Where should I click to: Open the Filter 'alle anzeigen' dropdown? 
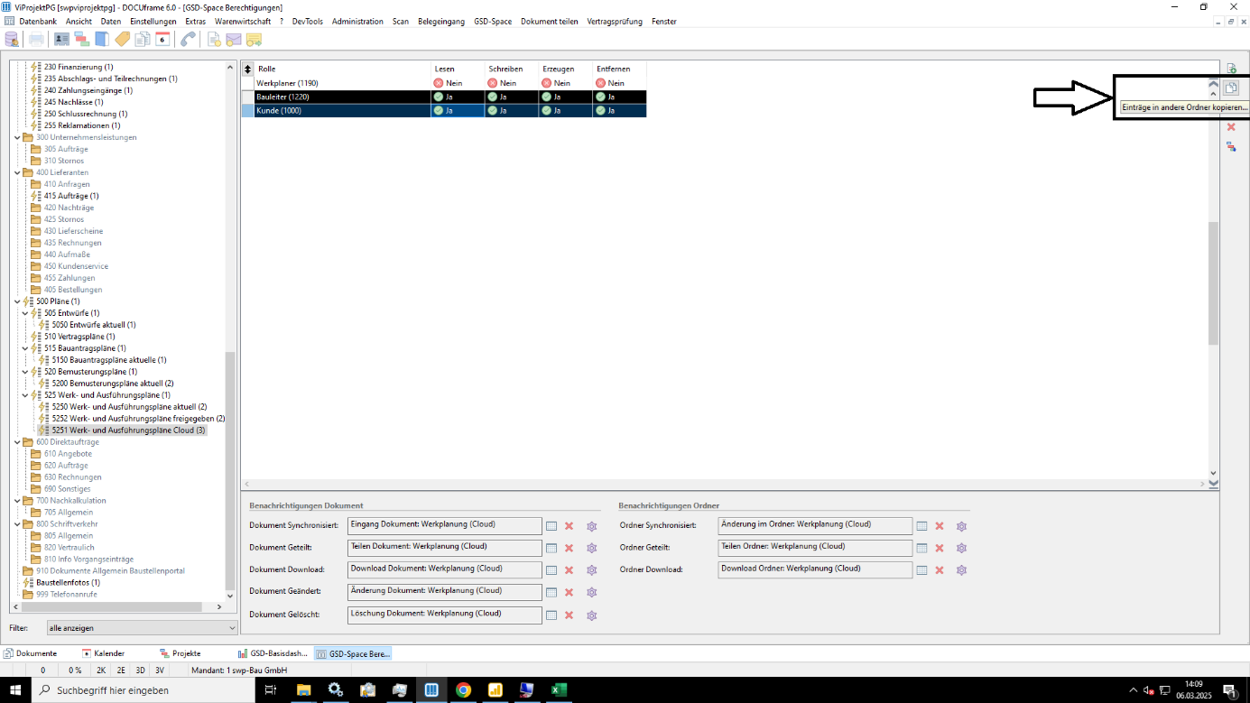(142, 628)
